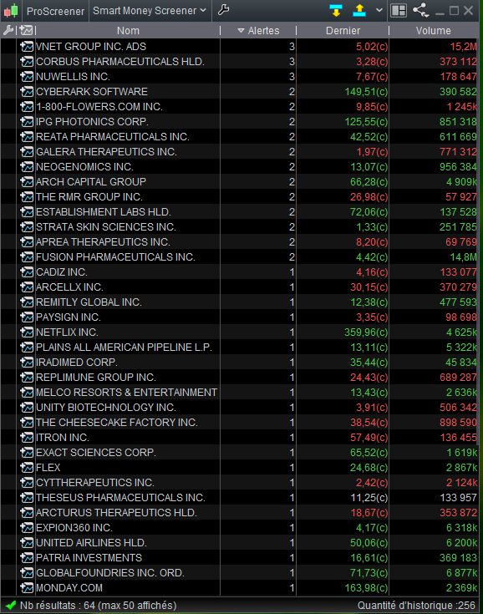Sort by the Alertes column header

click(x=258, y=31)
